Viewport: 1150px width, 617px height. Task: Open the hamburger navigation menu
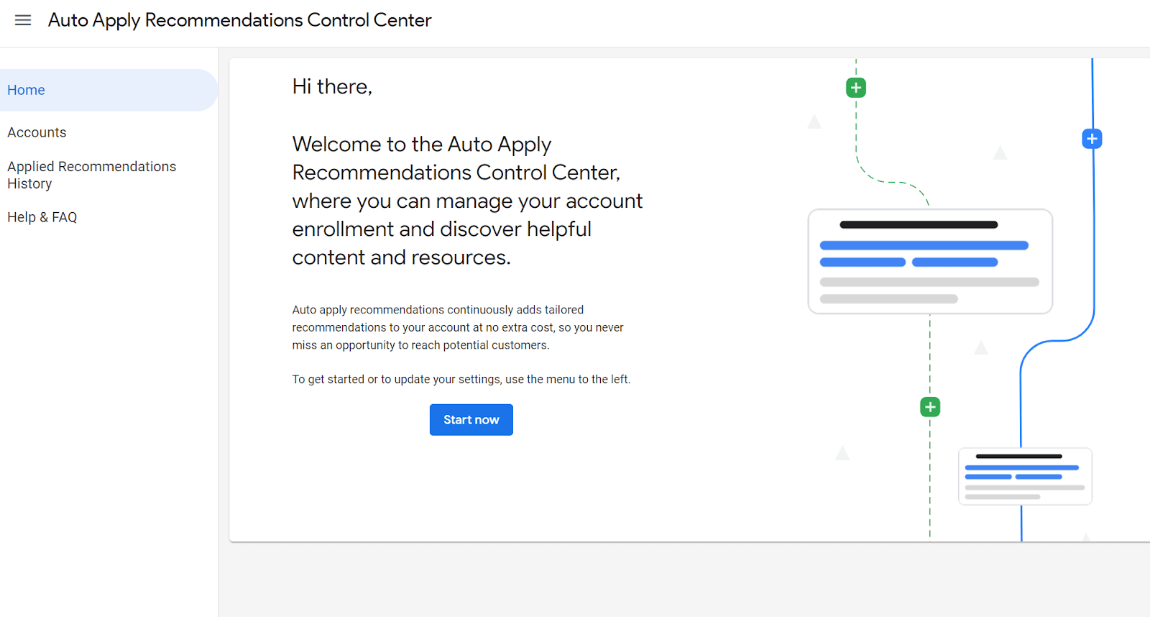[23, 20]
